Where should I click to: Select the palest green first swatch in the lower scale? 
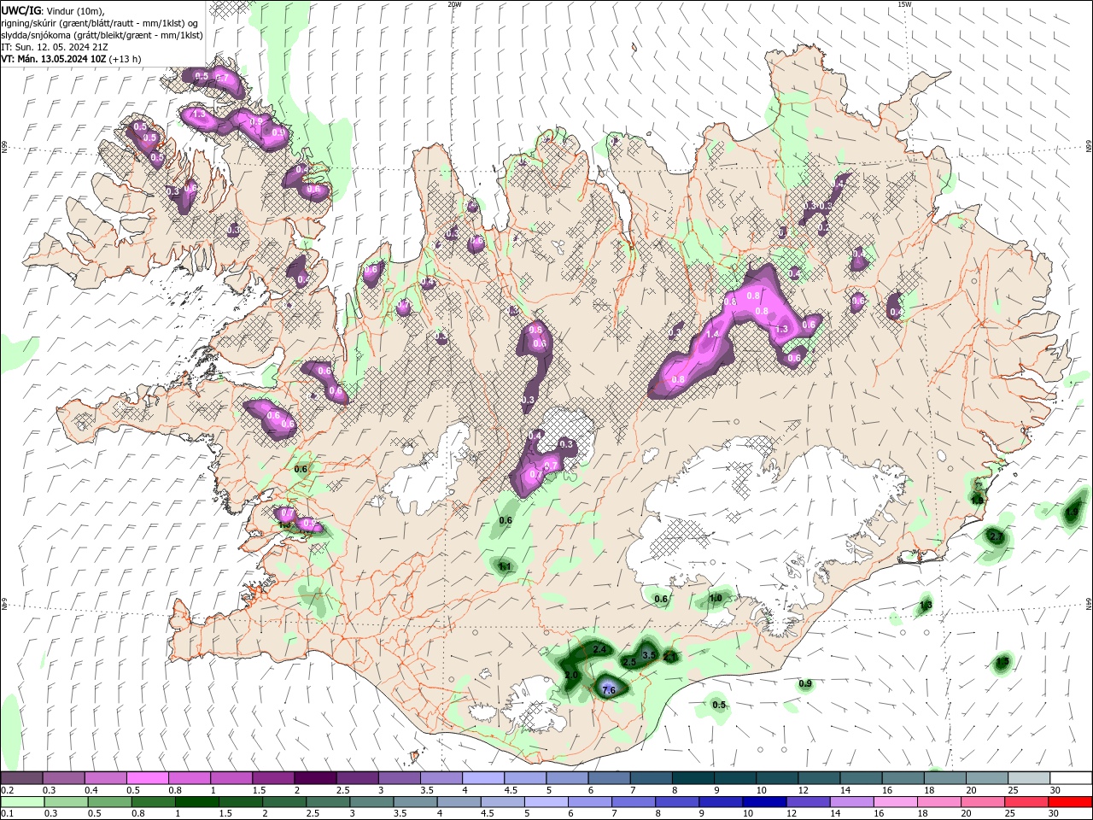(x=22, y=802)
